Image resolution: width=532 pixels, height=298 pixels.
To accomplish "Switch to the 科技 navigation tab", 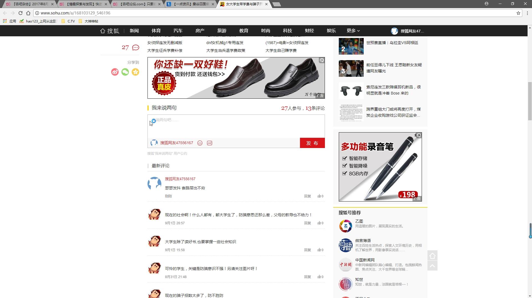I will (287, 31).
